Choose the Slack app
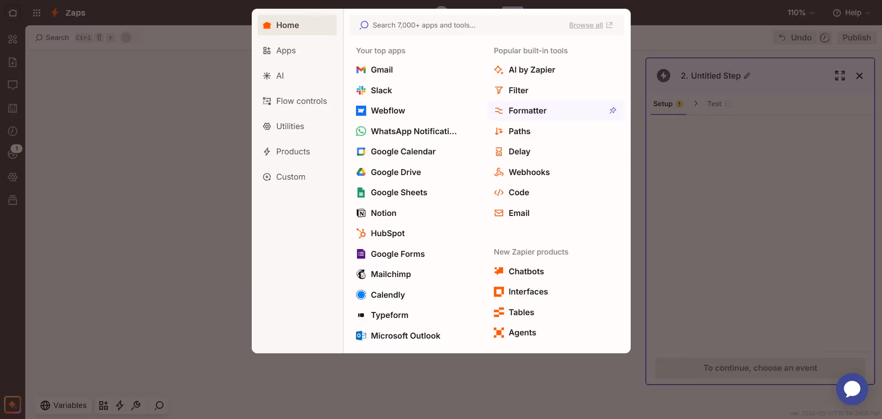Screen dimensions: 882x419 pos(374,91)
